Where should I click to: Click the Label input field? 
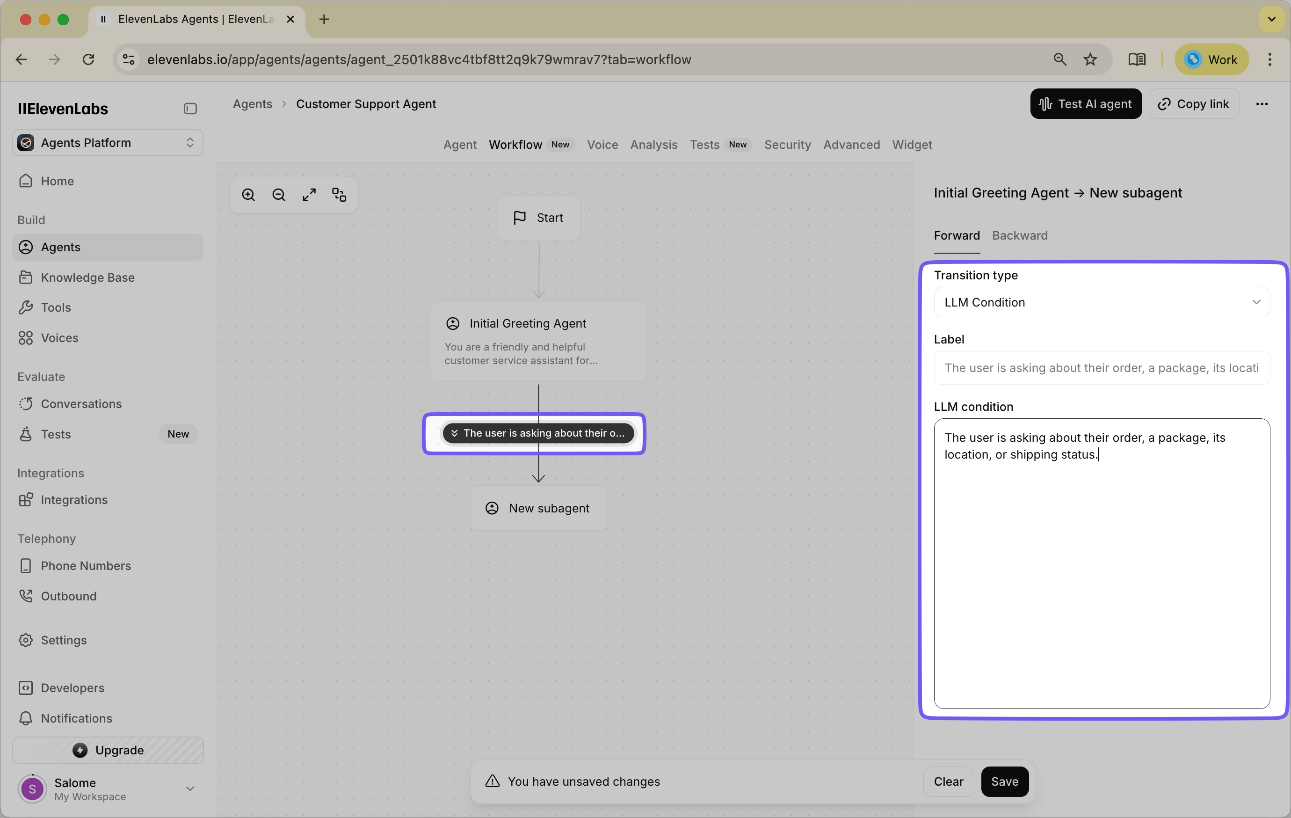pos(1101,367)
